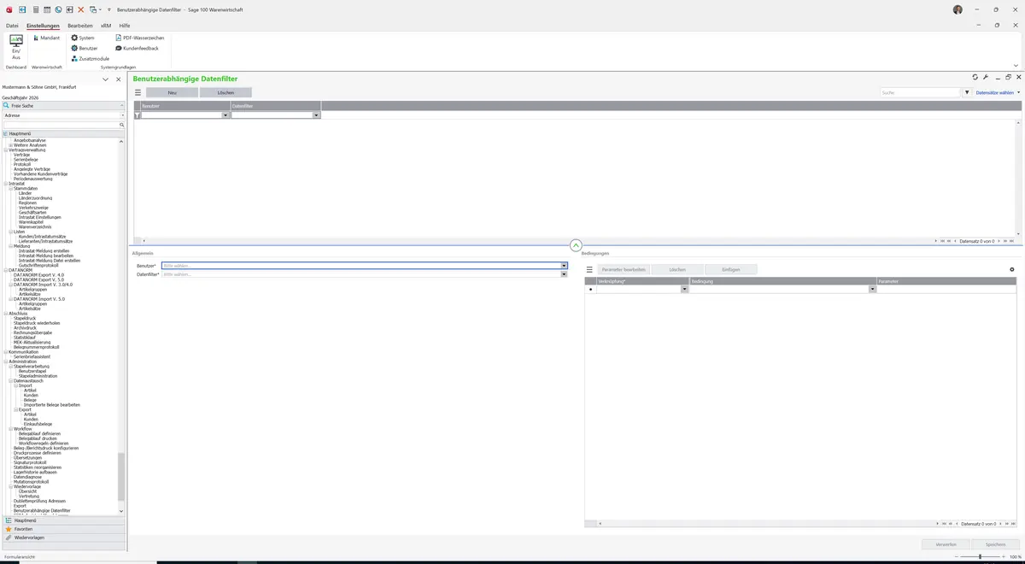Switch to Wiedervorlagen section
This screenshot has width=1025, height=564.
(x=63, y=538)
